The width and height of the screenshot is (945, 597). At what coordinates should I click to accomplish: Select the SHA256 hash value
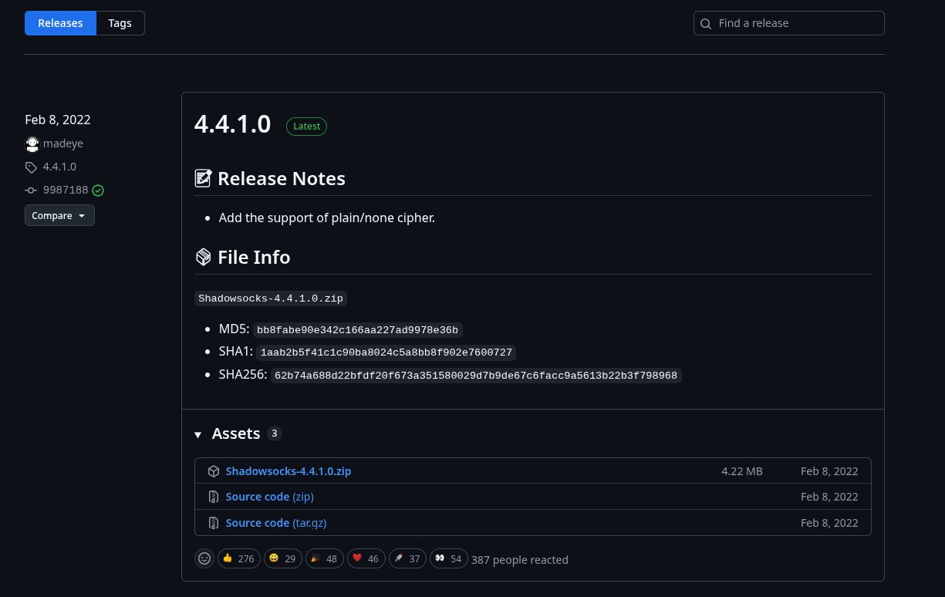(x=476, y=376)
